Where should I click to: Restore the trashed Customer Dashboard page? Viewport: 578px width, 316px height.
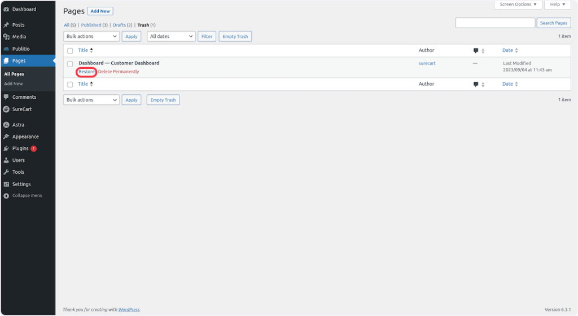tap(86, 72)
